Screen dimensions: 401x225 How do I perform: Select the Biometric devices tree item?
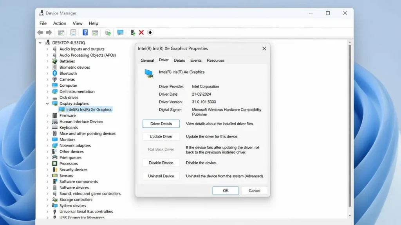click(x=75, y=67)
